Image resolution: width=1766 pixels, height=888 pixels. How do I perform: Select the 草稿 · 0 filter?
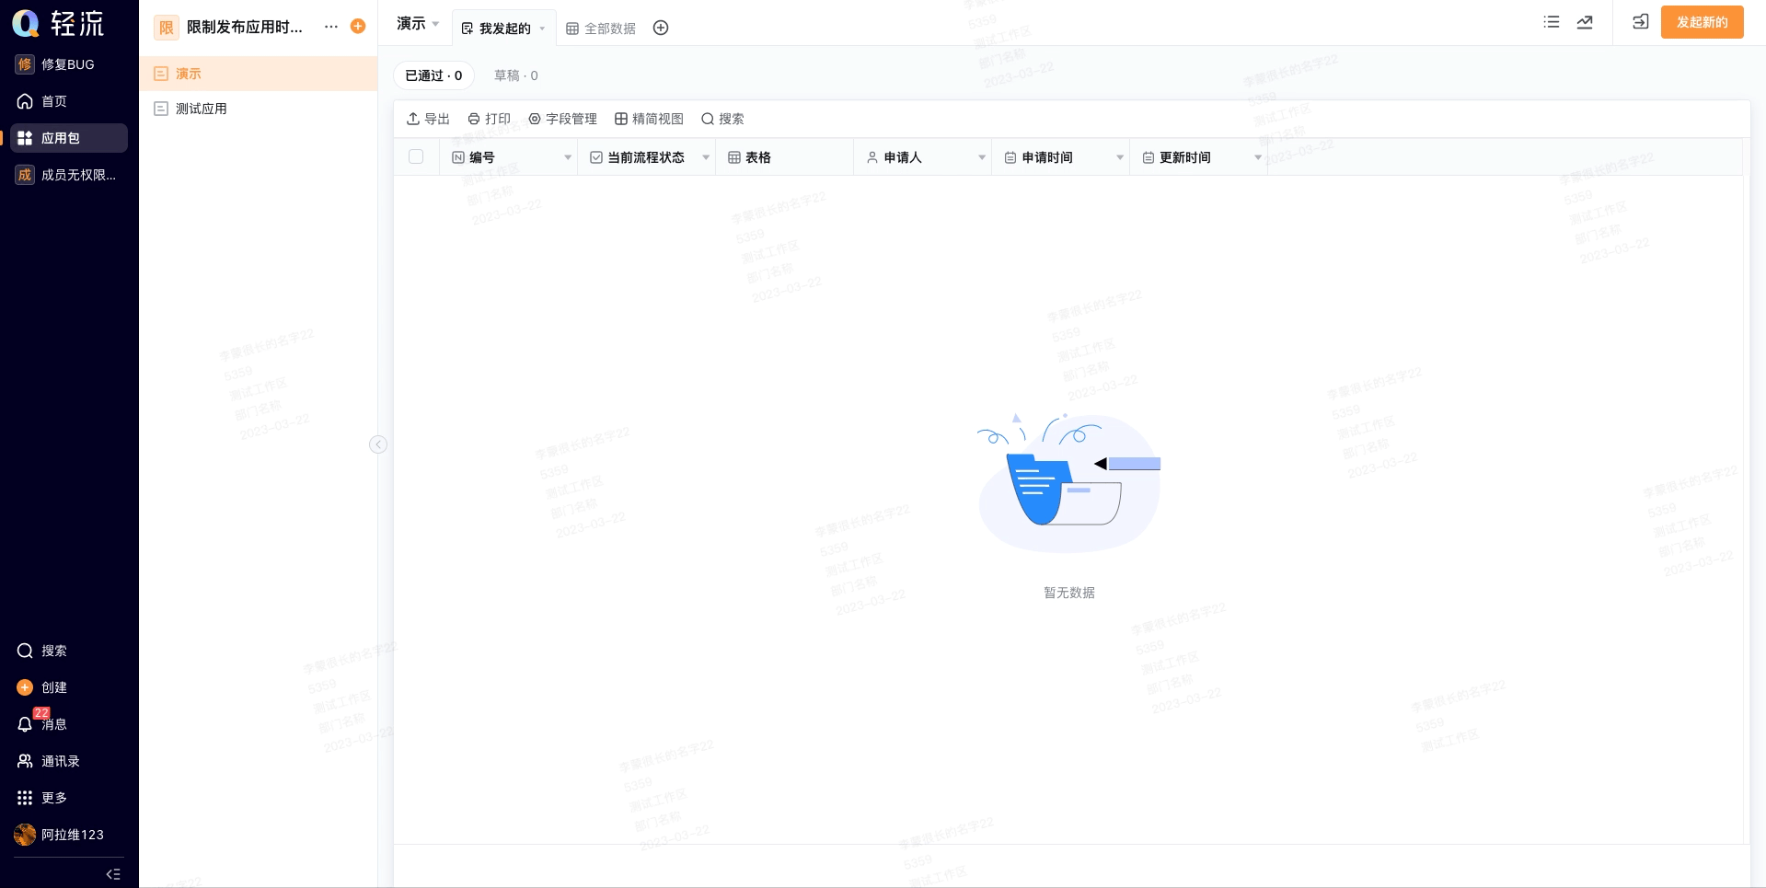pos(516,75)
